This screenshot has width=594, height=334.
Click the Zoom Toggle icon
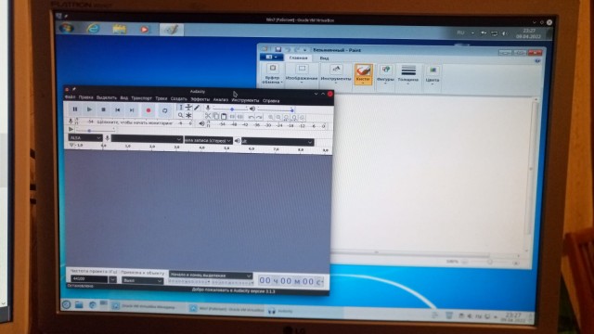(303, 118)
